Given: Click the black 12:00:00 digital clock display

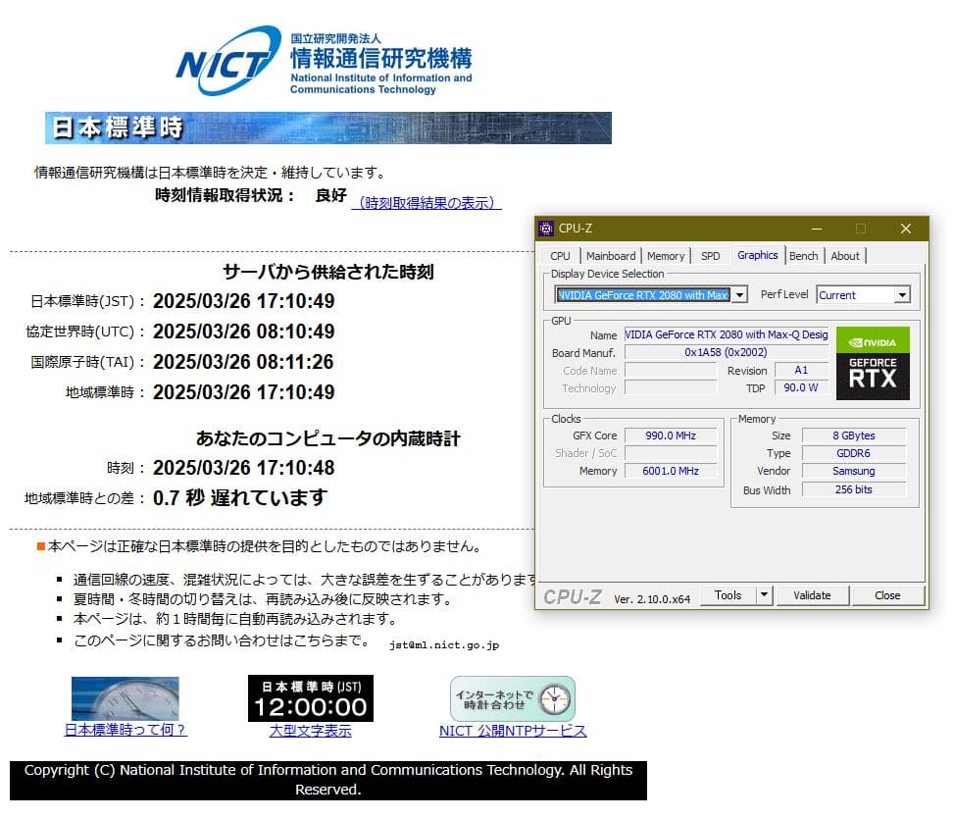Looking at the screenshot, I should coord(310,699).
